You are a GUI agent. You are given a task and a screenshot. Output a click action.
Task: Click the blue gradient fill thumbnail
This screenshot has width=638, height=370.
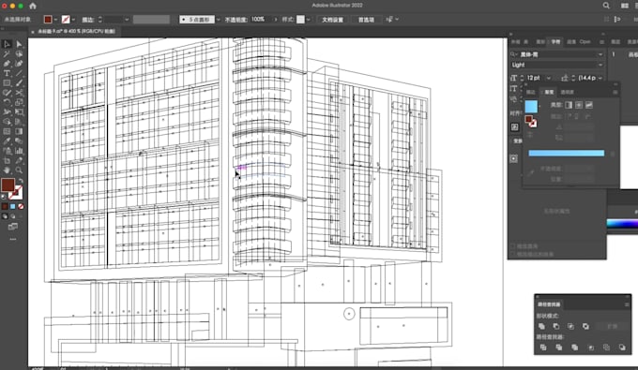pos(531,107)
